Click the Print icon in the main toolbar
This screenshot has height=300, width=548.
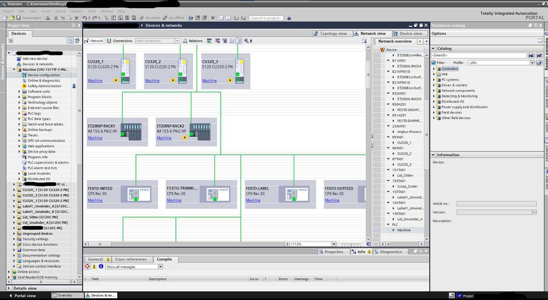(48, 18)
